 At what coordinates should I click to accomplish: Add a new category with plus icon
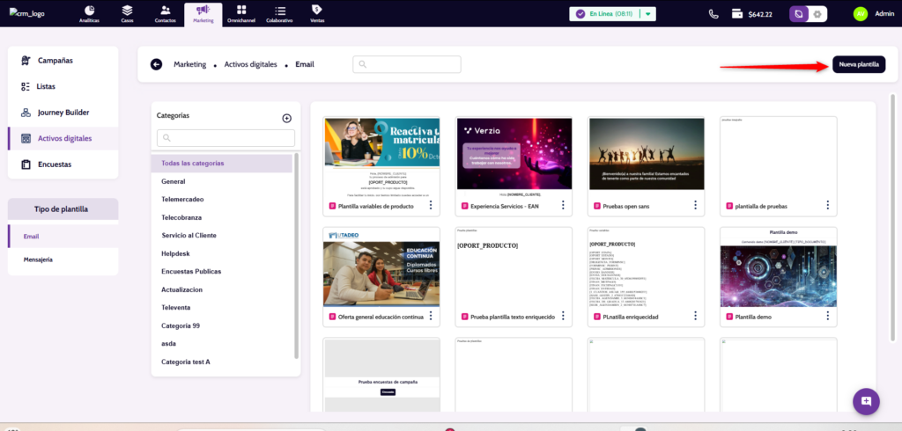click(286, 118)
